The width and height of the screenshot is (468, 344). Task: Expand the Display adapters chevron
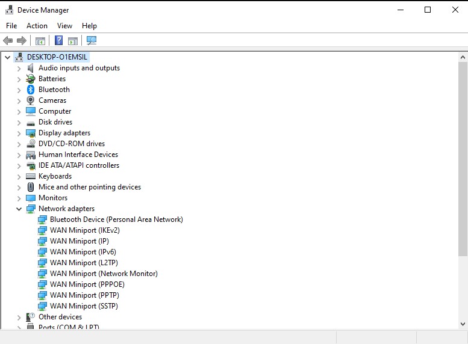pos(19,134)
